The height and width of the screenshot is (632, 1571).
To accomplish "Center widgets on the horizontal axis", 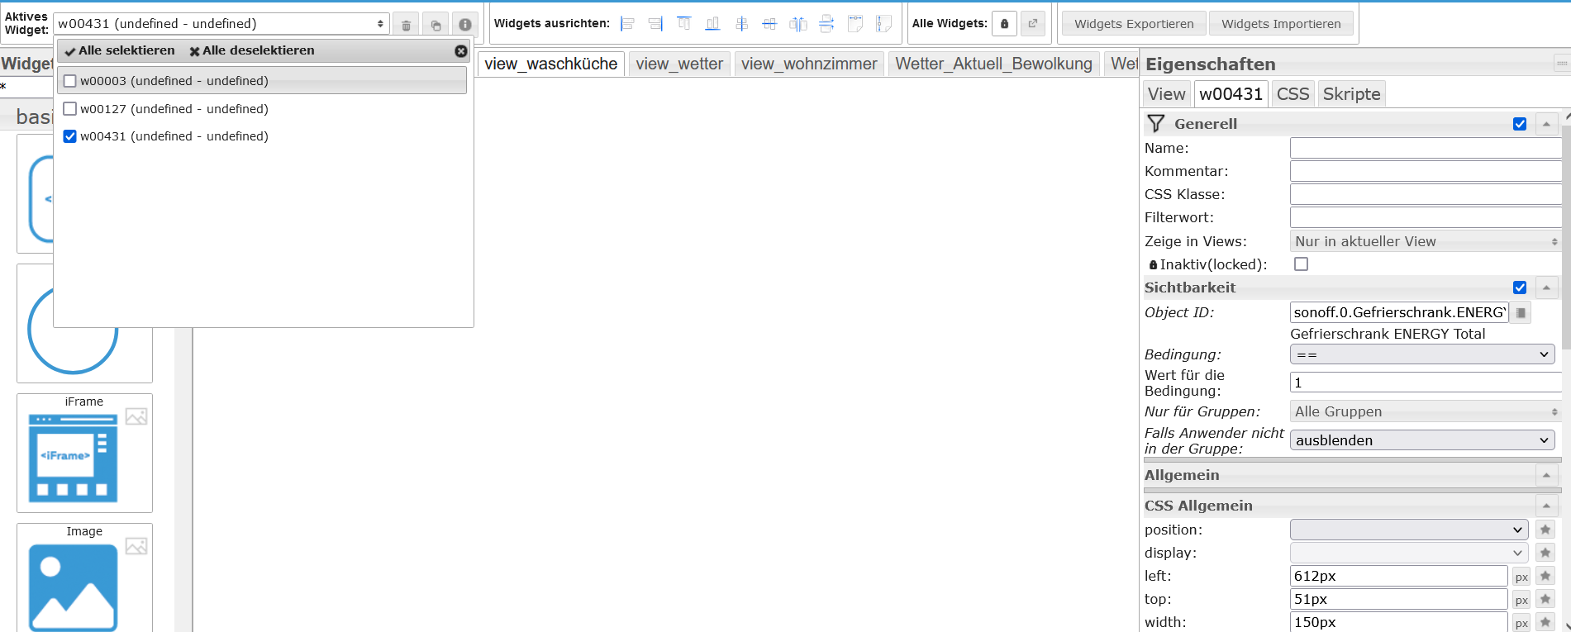I will pos(769,24).
